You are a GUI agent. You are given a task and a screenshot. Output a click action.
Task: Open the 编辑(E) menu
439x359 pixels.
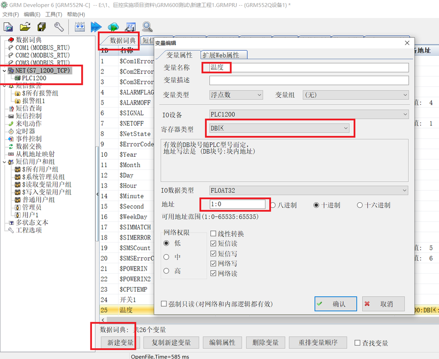[32, 14]
